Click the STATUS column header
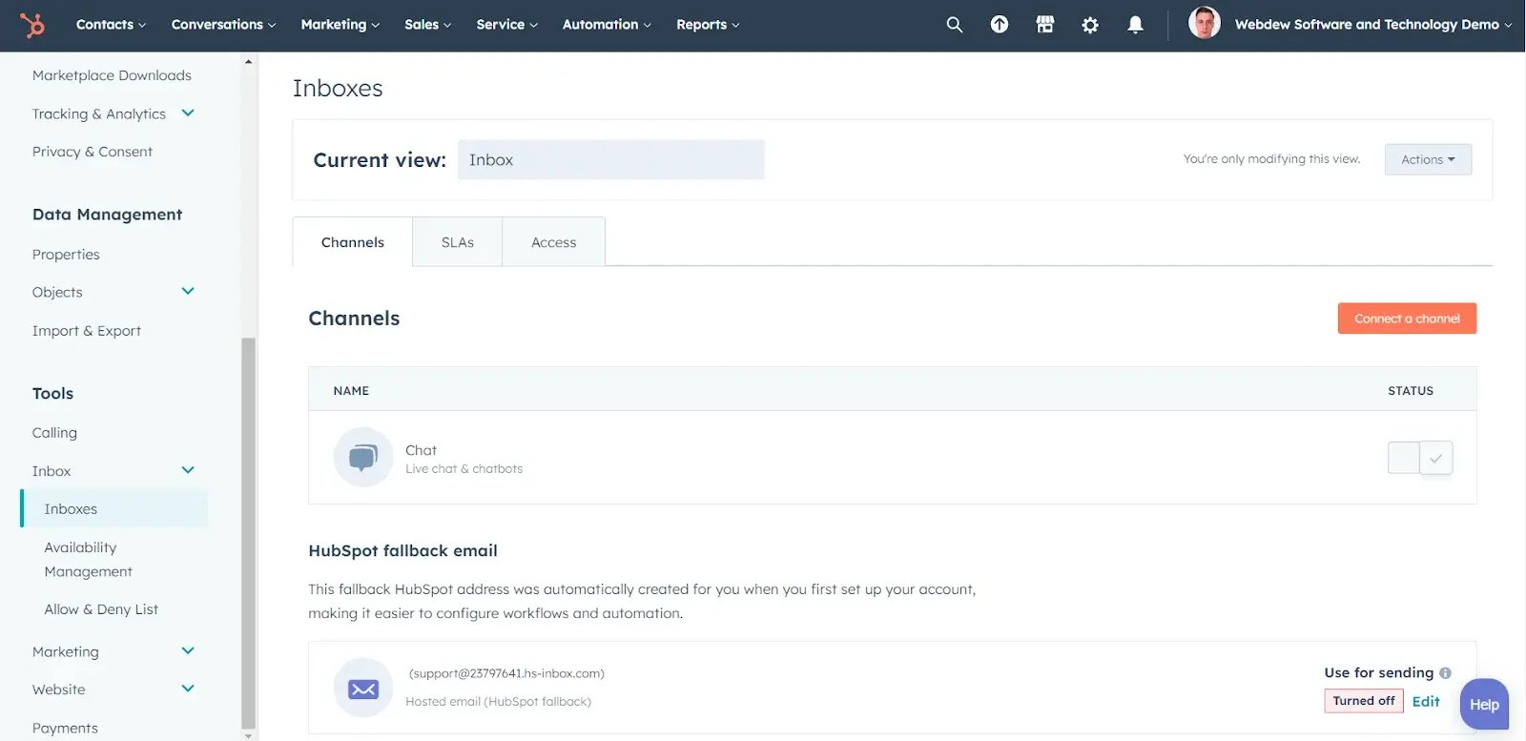Image resolution: width=1526 pixels, height=741 pixels. point(1411,391)
